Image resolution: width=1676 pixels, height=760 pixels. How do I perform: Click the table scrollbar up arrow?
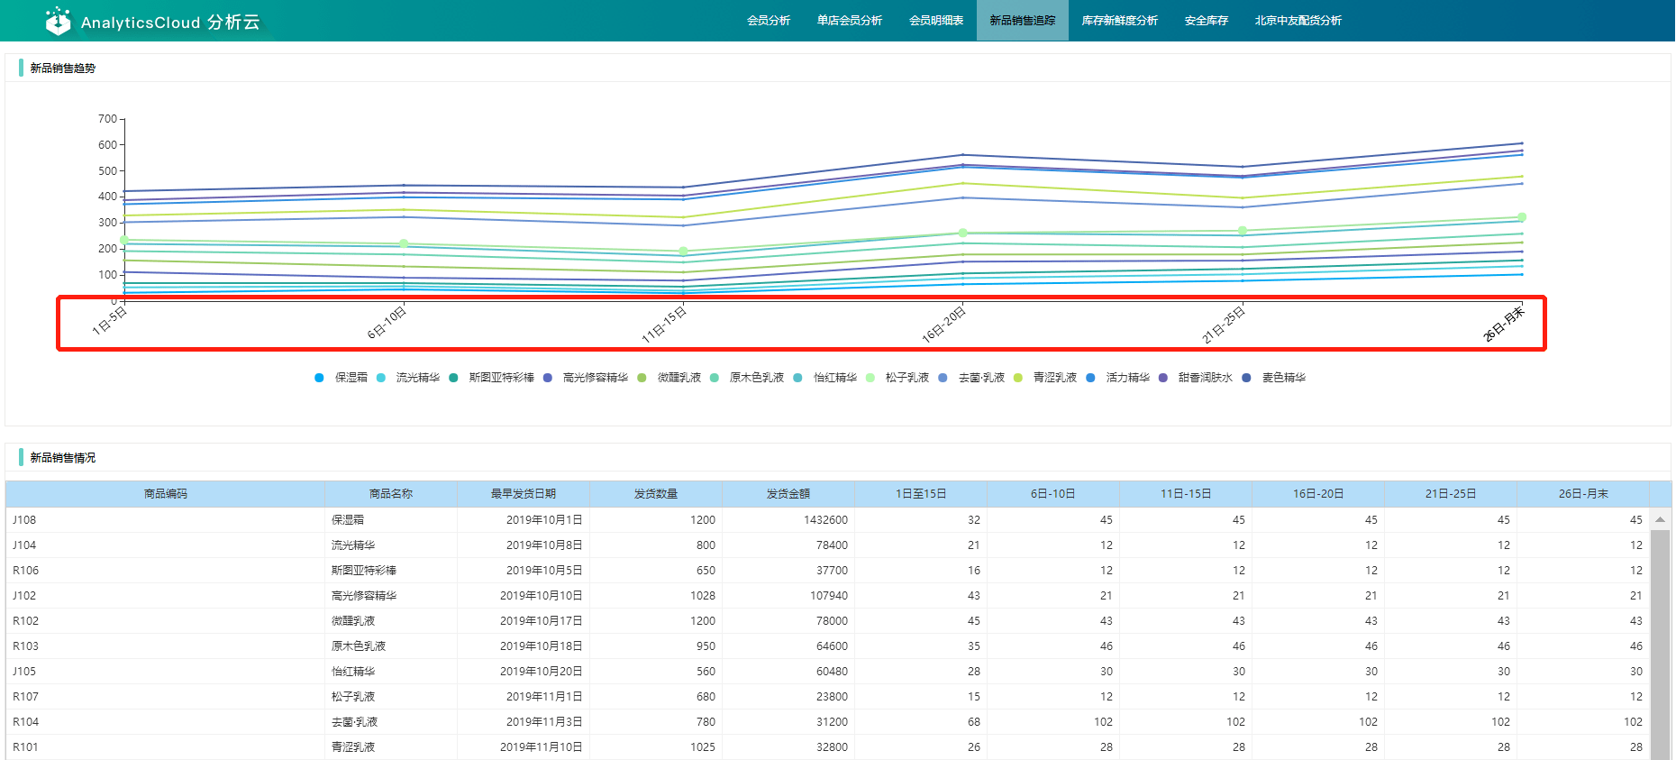1660,519
